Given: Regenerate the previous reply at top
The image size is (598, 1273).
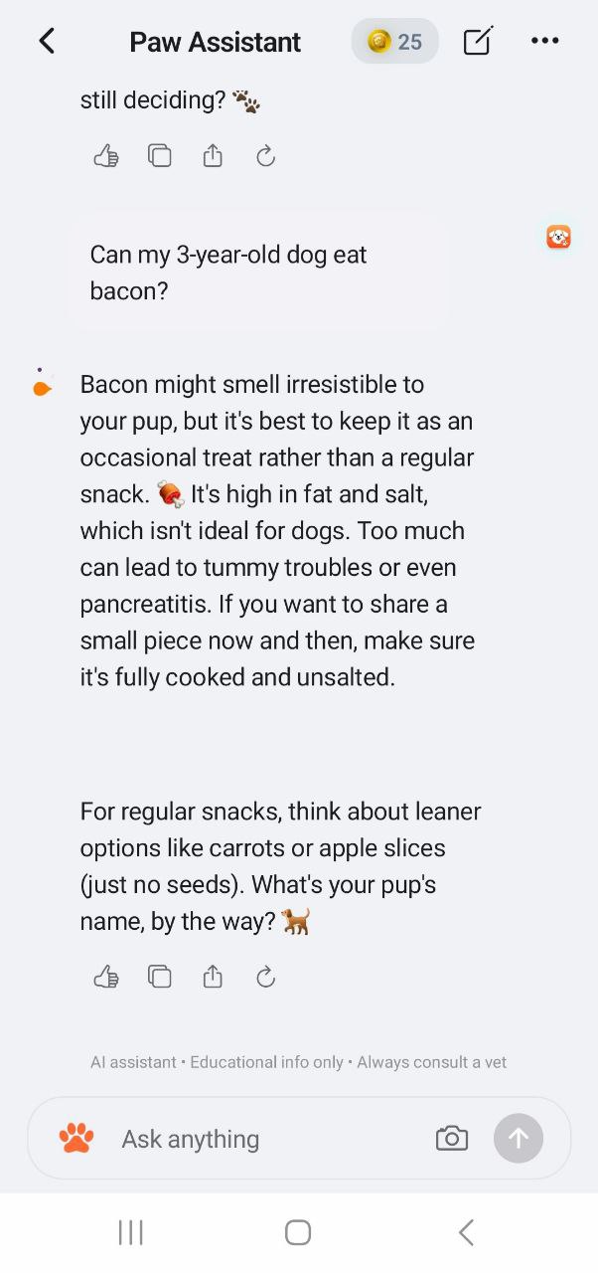Looking at the screenshot, I should click(265, 156).
